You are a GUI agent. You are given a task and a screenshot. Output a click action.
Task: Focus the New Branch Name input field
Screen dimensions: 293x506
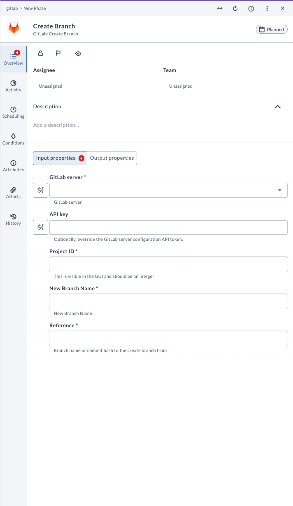pyautogui.click(x=168, y=301)
